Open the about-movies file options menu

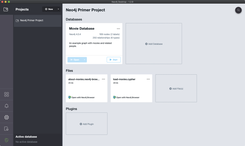click(103, 79)
